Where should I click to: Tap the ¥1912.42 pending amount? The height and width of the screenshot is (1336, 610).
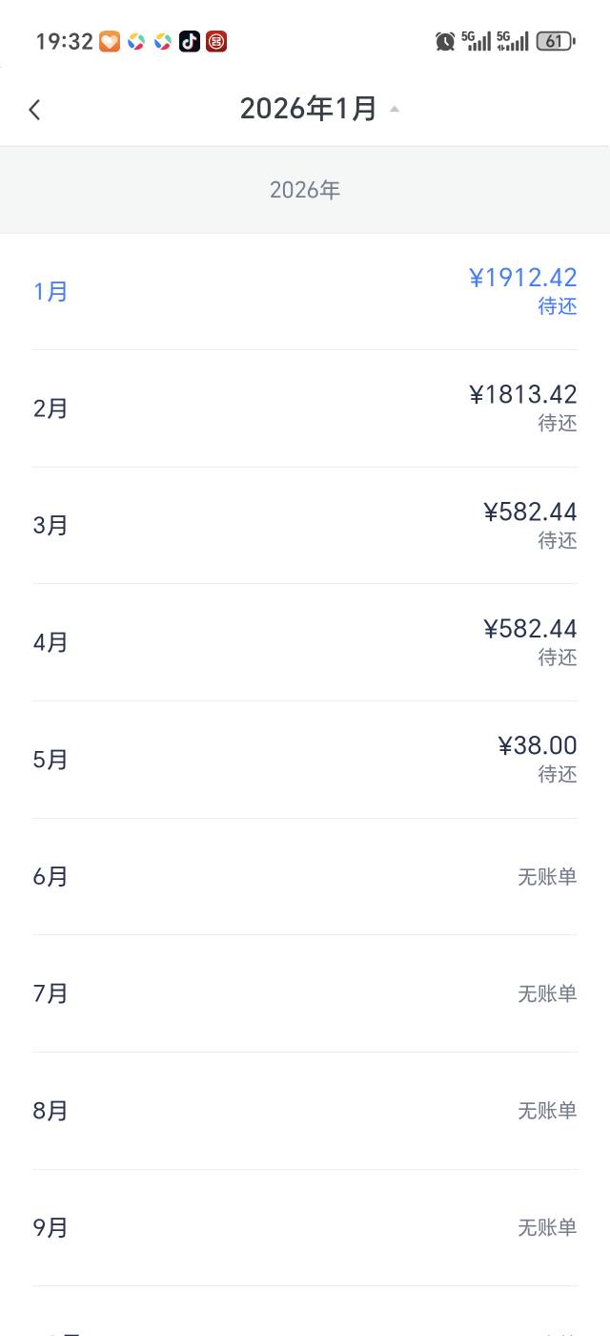tap(523, 278)
